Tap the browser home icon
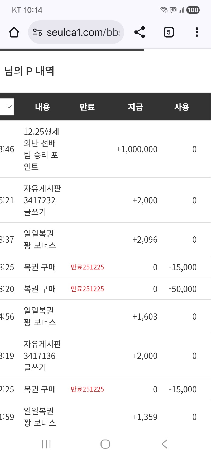The height and width of the screenshot is (458, 211). click(x=14, y=32)
